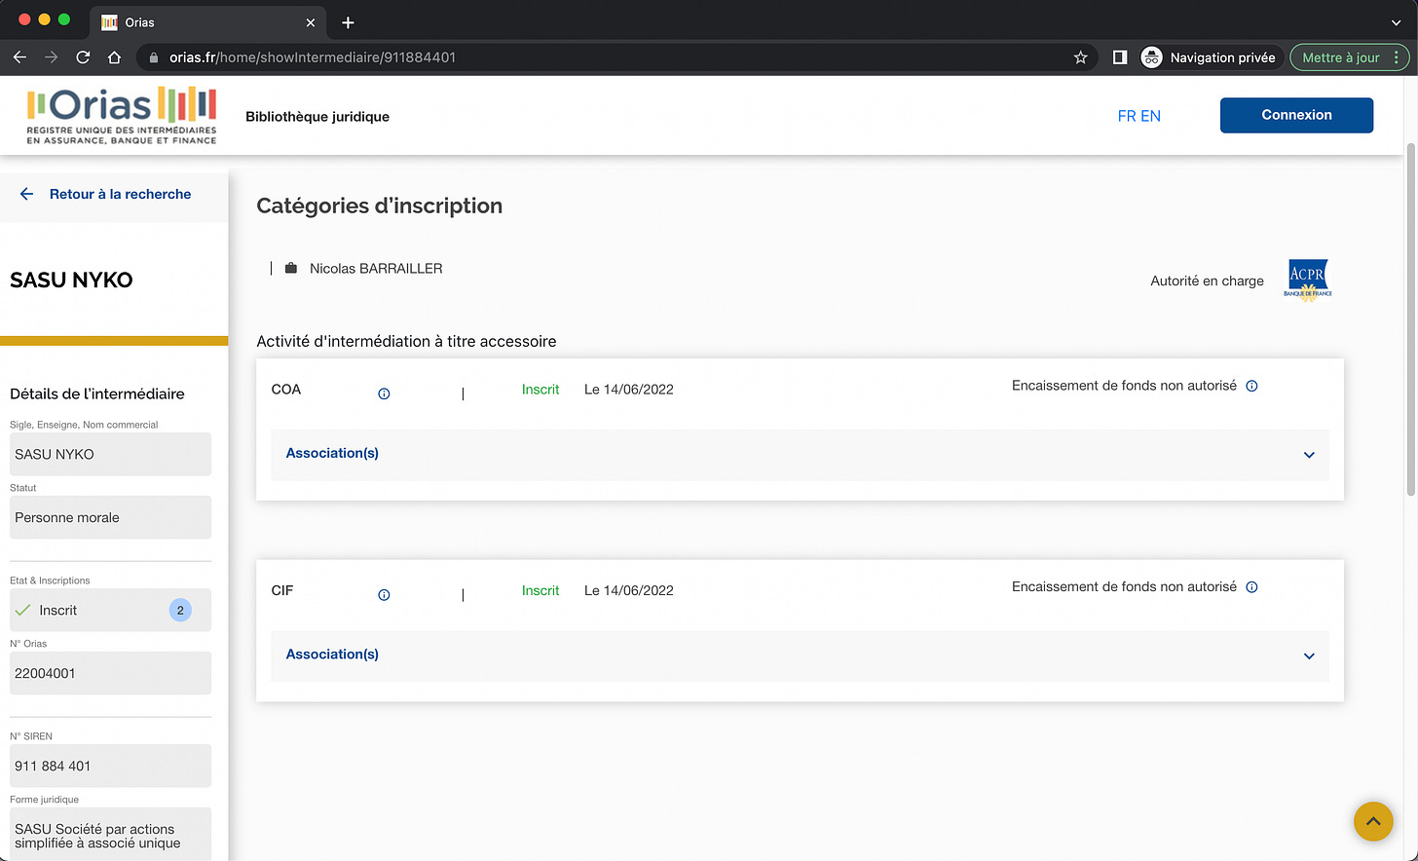Switch language to EN

click(1151, 116)
